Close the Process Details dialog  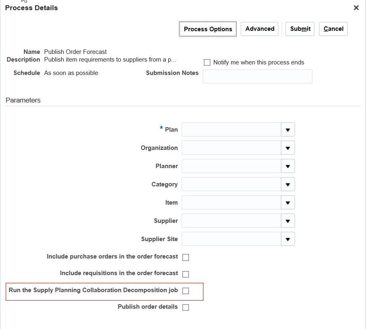pyautogui.click(x=356, y=8)
